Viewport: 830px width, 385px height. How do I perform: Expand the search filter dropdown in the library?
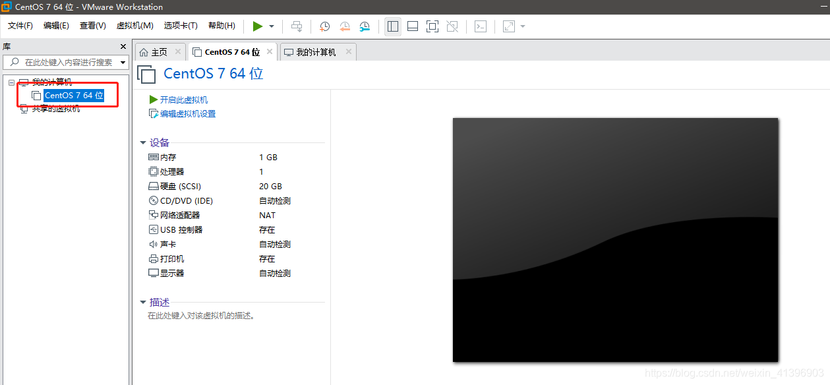pos(123,62)
